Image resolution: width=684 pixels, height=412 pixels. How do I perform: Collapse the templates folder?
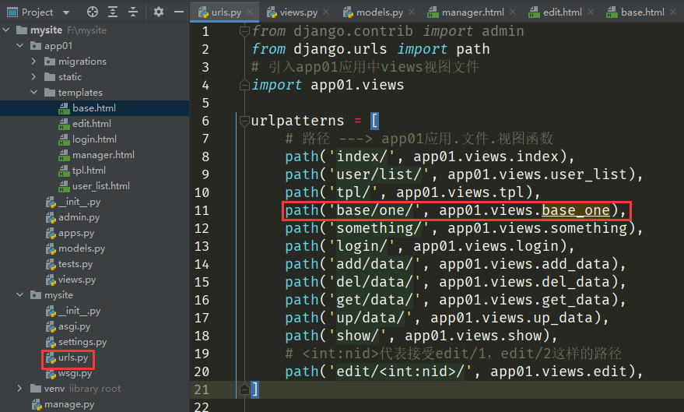click(34, 93)
